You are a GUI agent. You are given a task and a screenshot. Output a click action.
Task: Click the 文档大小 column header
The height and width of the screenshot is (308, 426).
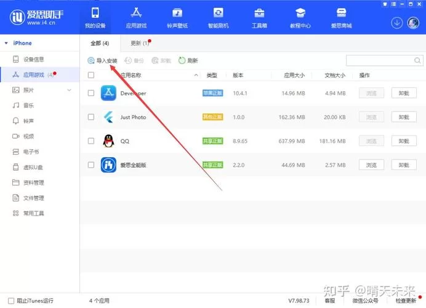point(335,75)
